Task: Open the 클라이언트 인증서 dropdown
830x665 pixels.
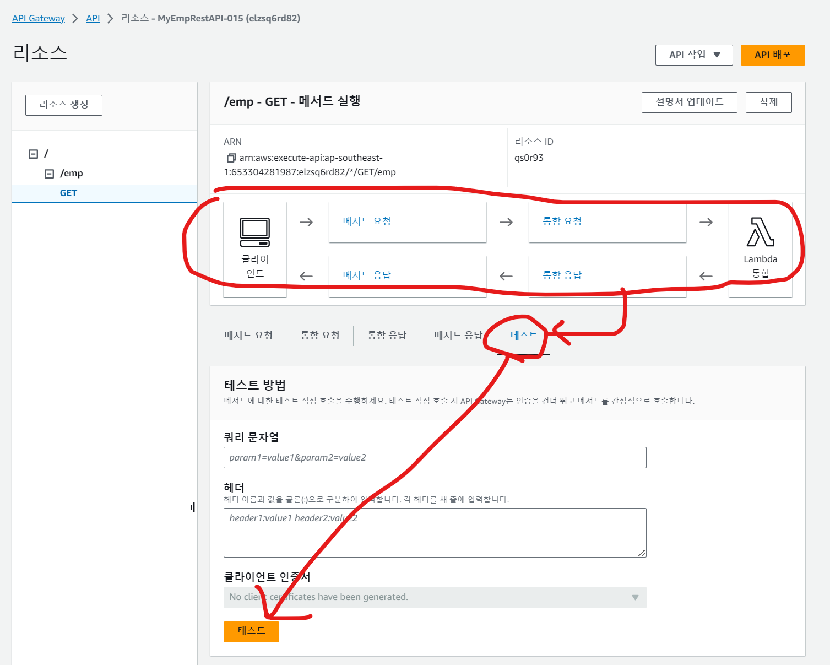Action: click(x=435, y=597)
